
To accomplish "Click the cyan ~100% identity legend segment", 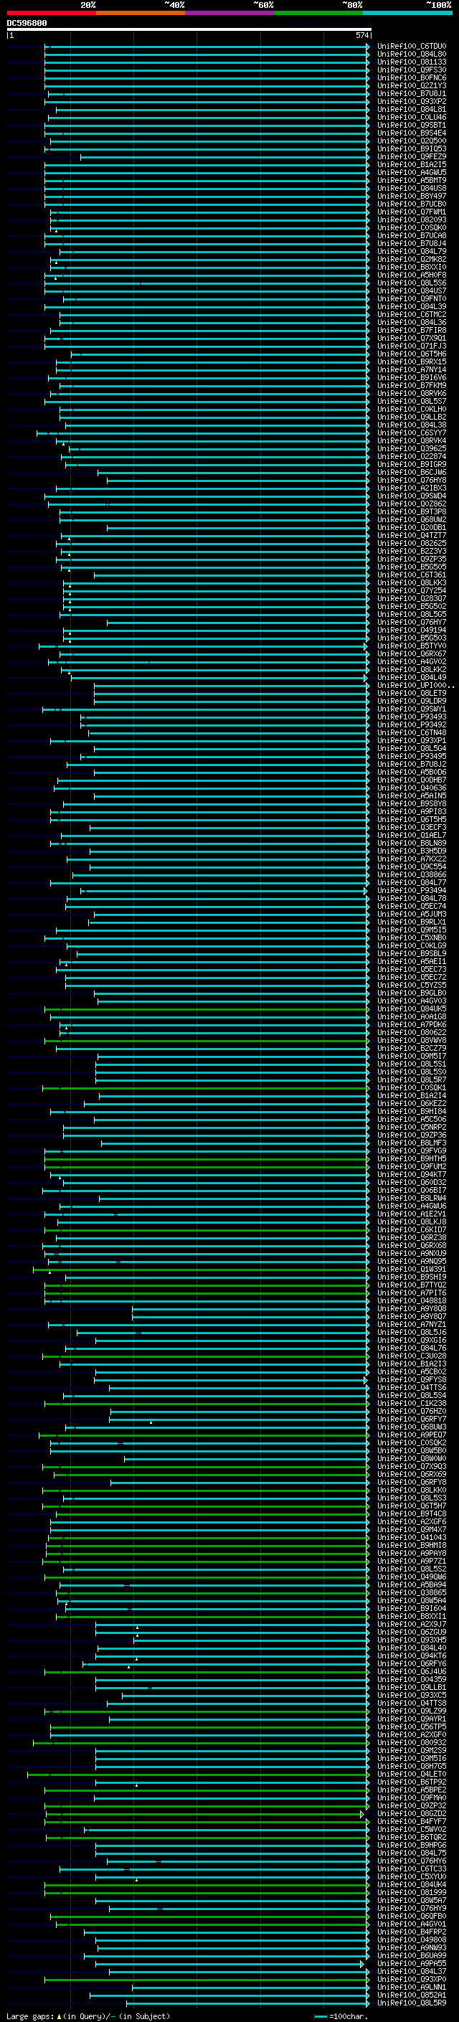I will (x=407, y=13).
